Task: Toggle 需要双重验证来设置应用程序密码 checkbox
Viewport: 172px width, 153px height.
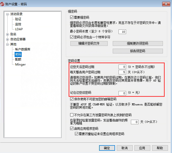Action: [x=76, y=134]
